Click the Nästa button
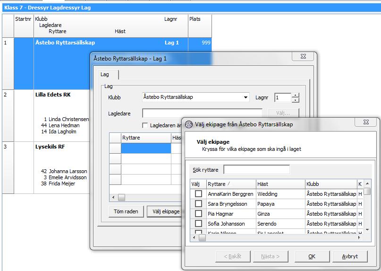This screenshot has width=381, height=271. coord(271,256)
